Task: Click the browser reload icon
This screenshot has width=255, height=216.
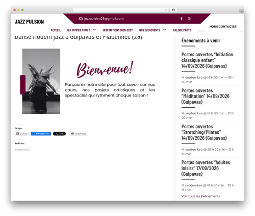Action: 166,10
